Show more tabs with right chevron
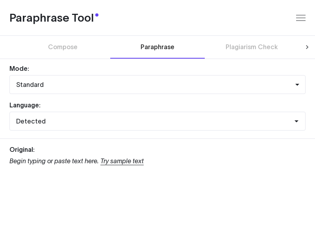This screenshot has width=315, height=236. pyautogui.click(x=307, y=47)
